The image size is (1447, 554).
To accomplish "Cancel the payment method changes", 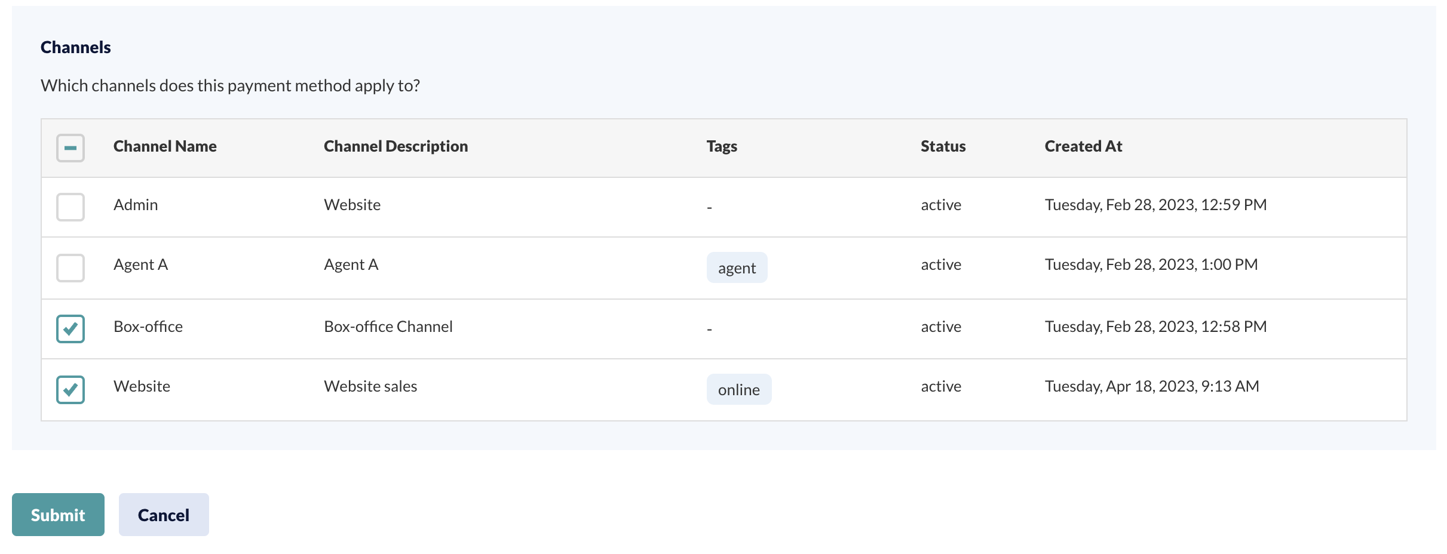I will (x=164, y=515).
